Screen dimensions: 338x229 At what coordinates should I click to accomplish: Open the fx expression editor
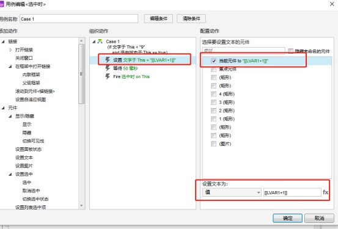point(325,192)
